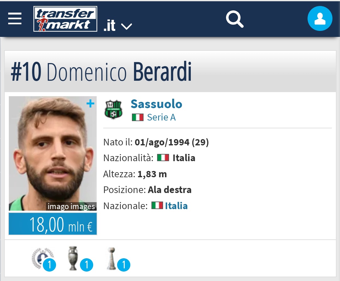Image resolution: width=340 pixels, height=281 pixels.
Task: Open the European Championship trophy icon
Action: click(81, 258)
